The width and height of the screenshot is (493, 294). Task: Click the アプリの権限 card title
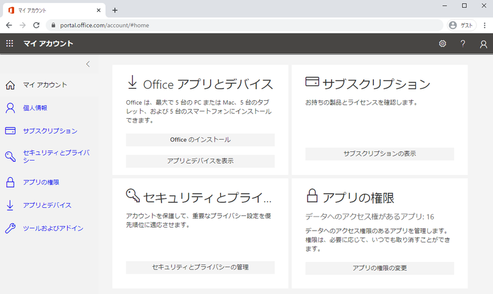coord(358,197)
